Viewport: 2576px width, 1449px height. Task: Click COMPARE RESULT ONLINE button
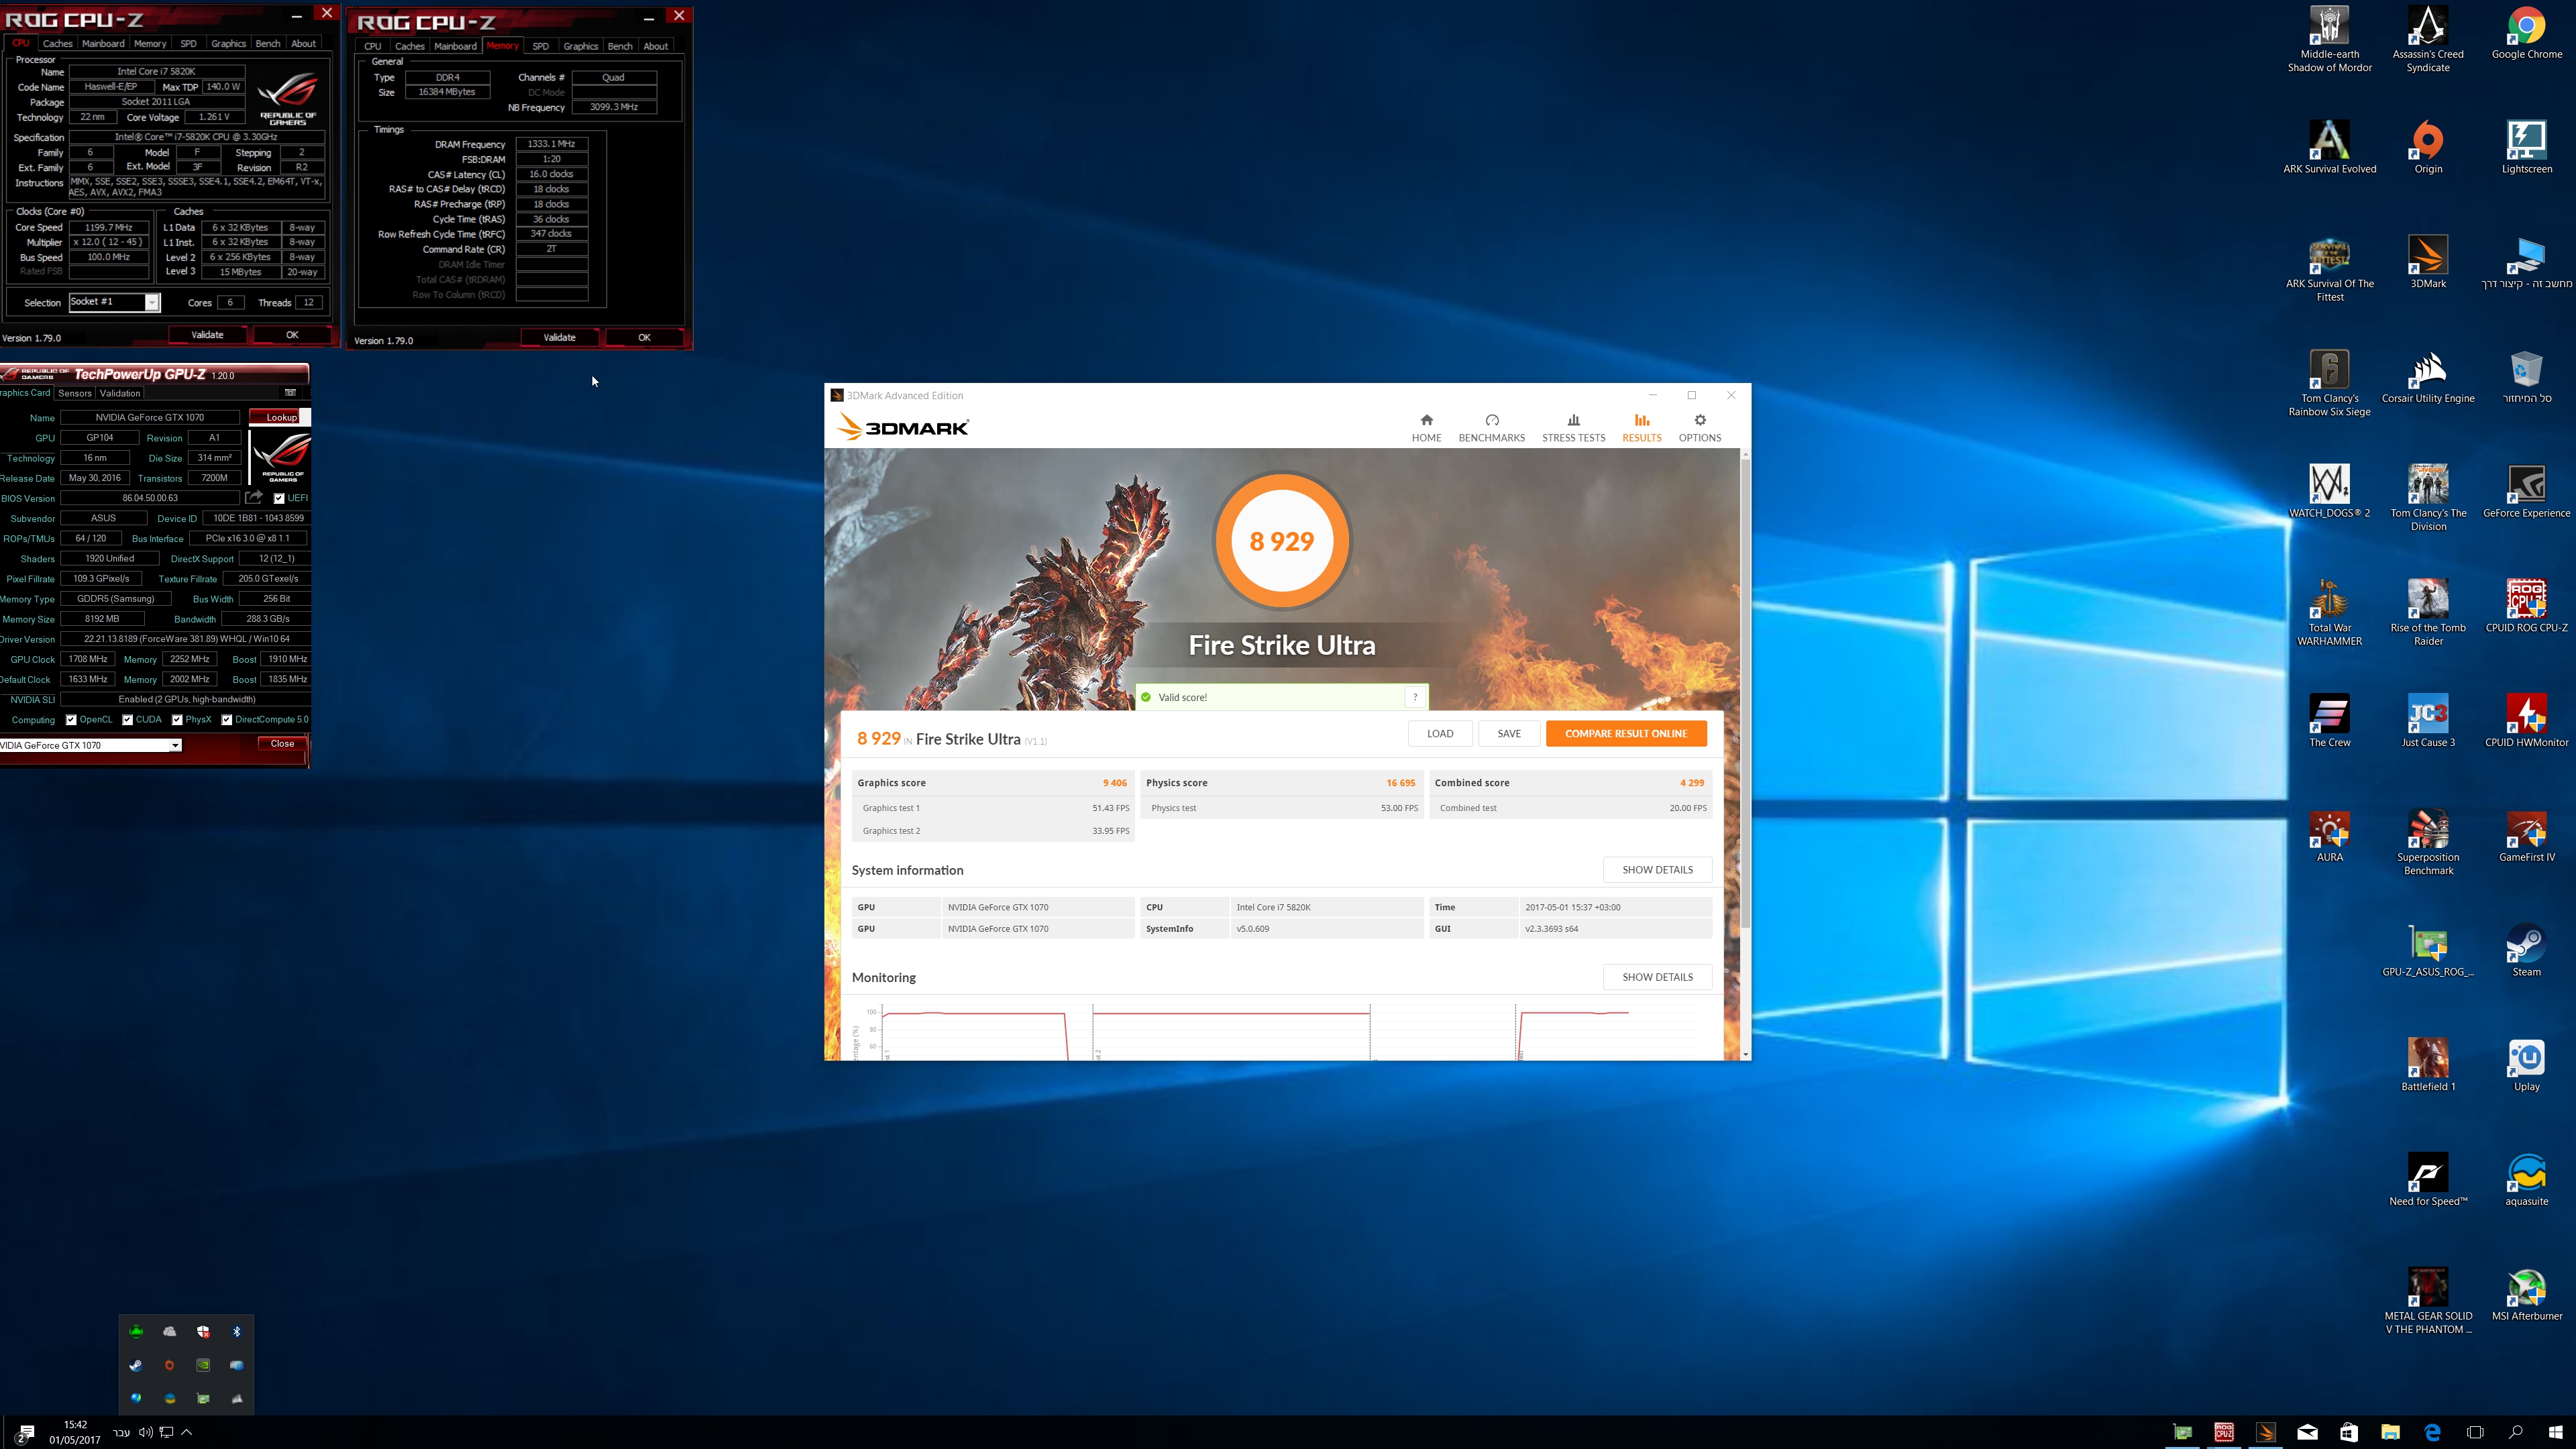coord(1626,733)
